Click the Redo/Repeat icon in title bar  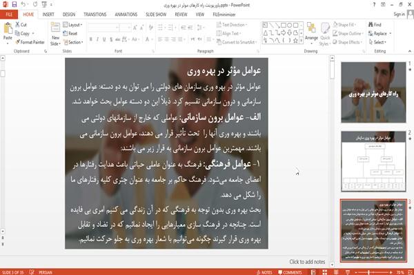point(35,5)
